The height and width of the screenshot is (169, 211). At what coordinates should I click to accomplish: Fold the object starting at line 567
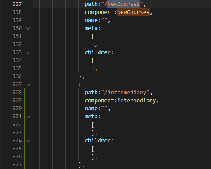coord(28,84)
